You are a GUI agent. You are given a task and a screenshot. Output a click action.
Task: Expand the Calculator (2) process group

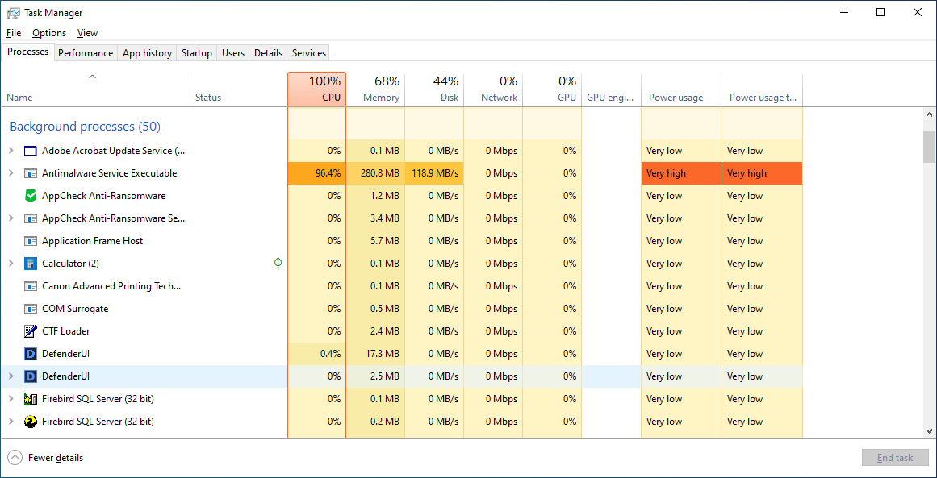tap(10, 264)
